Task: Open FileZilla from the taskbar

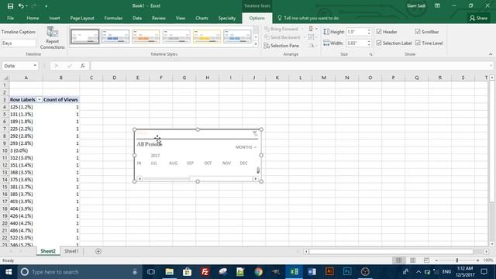Action: point(205,272)
